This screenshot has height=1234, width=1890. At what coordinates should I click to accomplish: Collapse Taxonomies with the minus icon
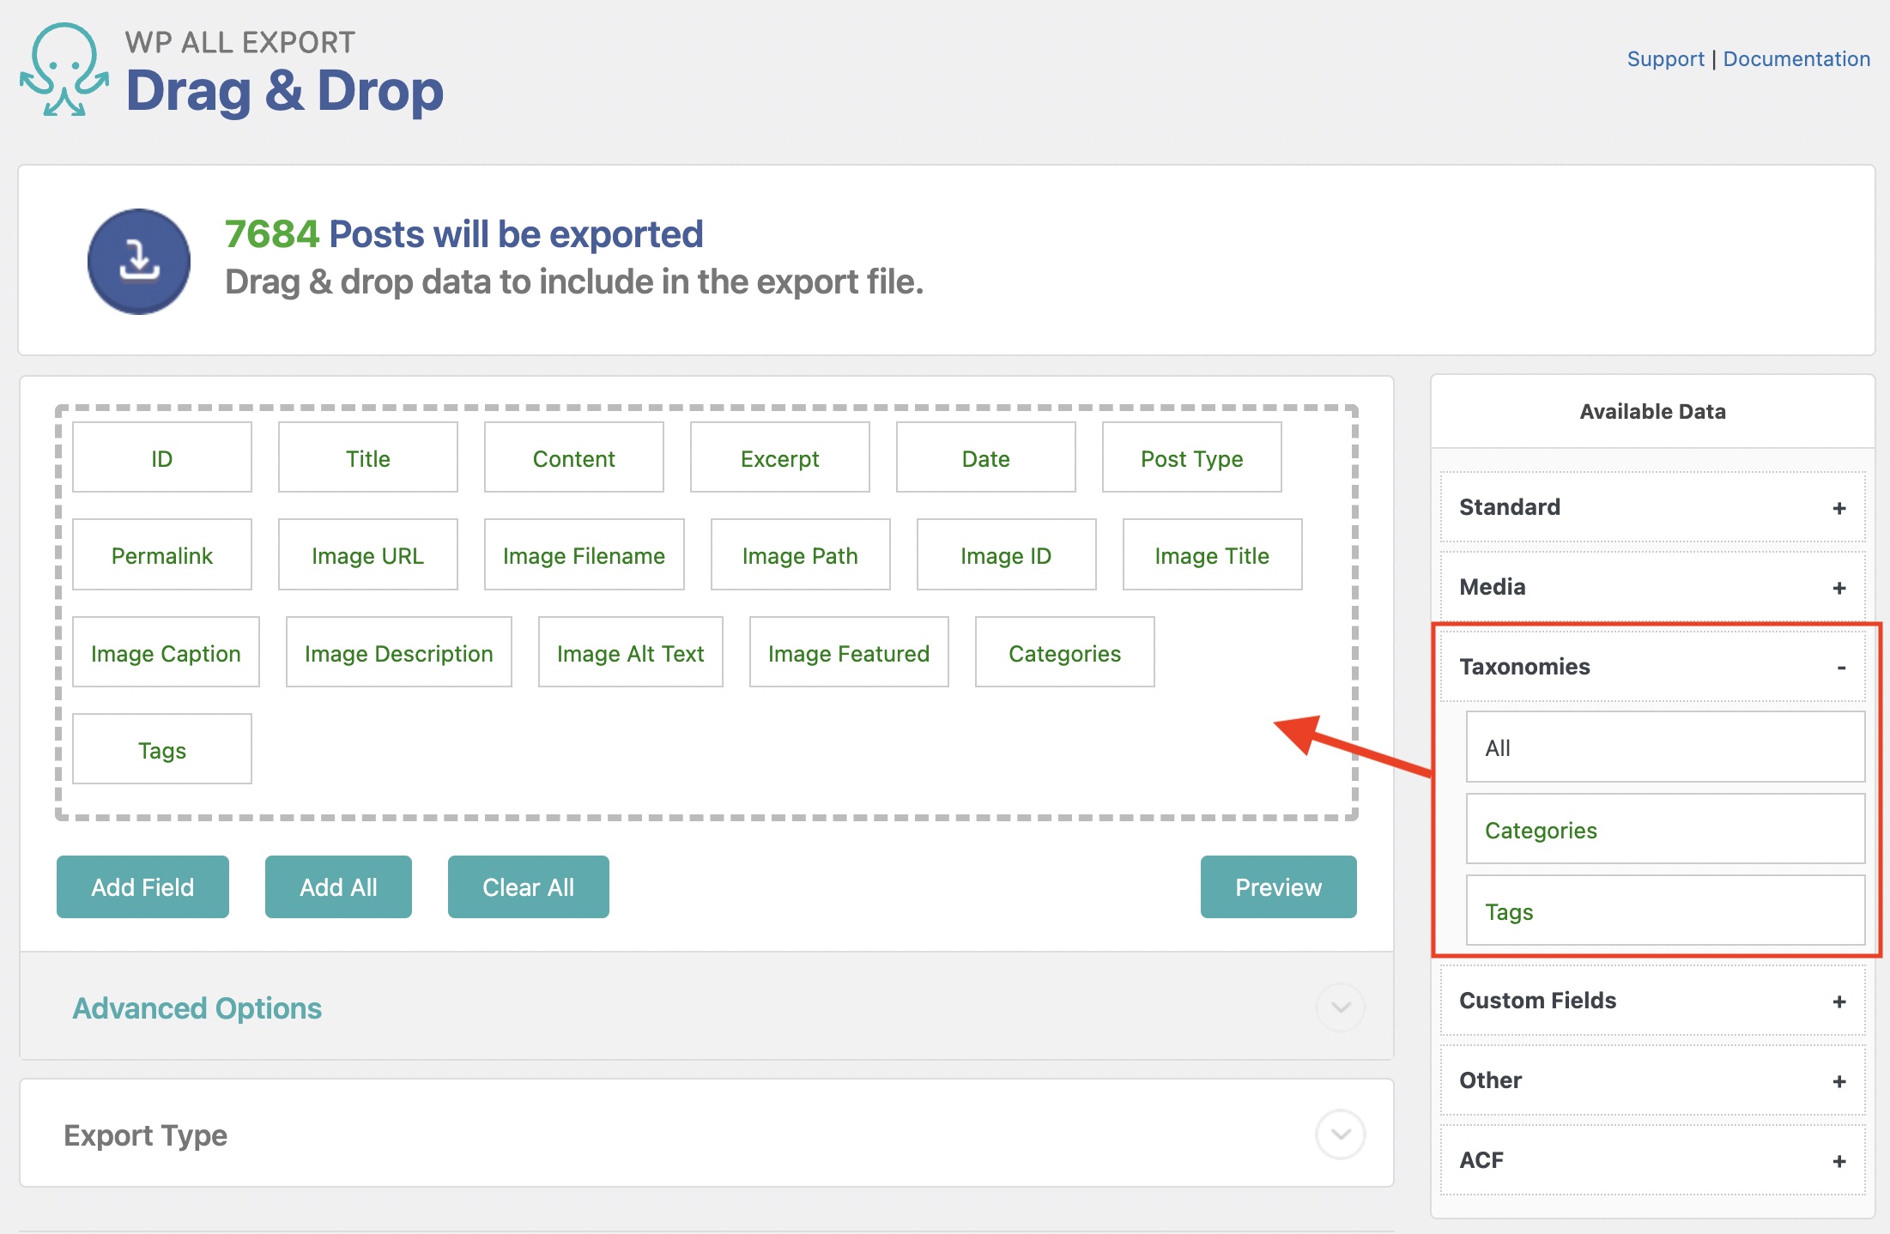pos(1841,668)
